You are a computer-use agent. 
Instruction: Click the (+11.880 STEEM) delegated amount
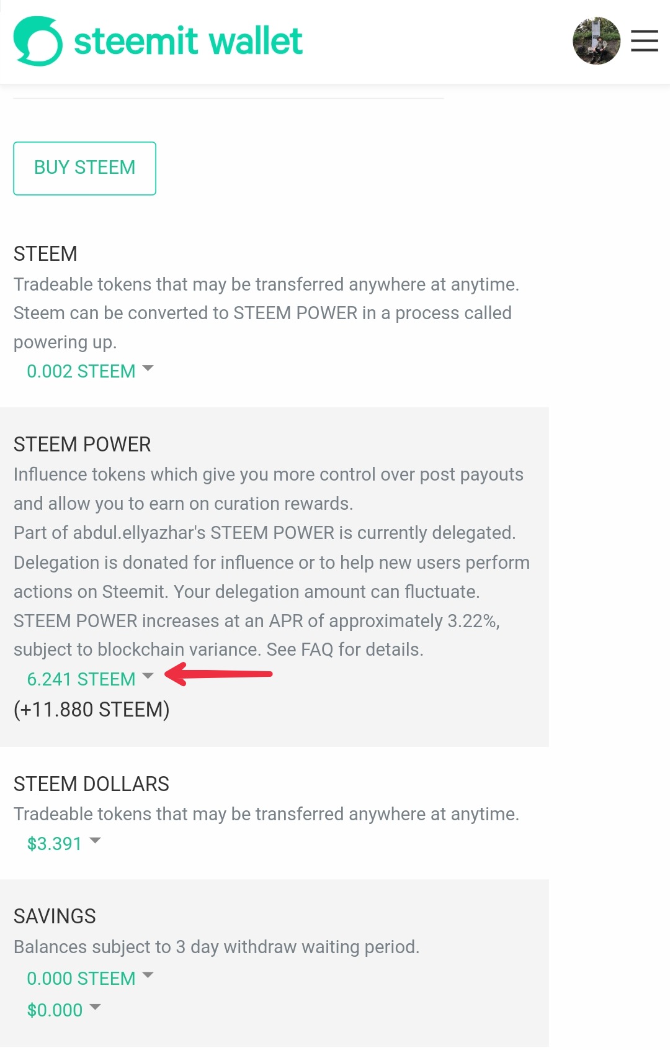92,709
